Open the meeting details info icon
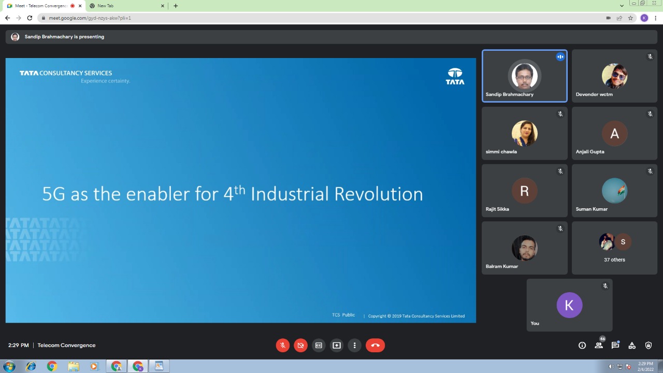 point(582,346)
